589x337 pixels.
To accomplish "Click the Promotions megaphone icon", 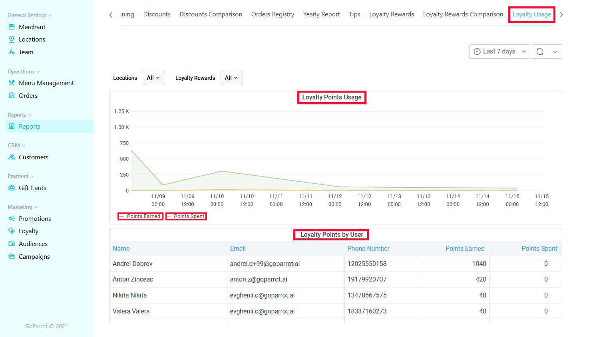I will [12, 218].
